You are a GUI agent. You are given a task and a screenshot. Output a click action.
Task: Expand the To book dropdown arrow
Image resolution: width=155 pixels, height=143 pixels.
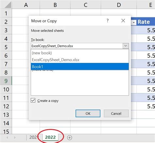coord(126,46)
